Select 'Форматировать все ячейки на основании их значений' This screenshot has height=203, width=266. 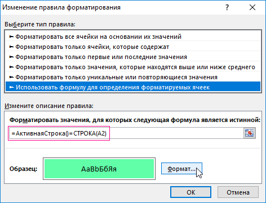coord(133,37)
